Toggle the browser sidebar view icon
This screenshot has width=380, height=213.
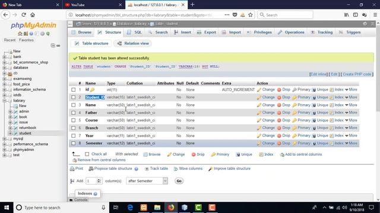356,15
